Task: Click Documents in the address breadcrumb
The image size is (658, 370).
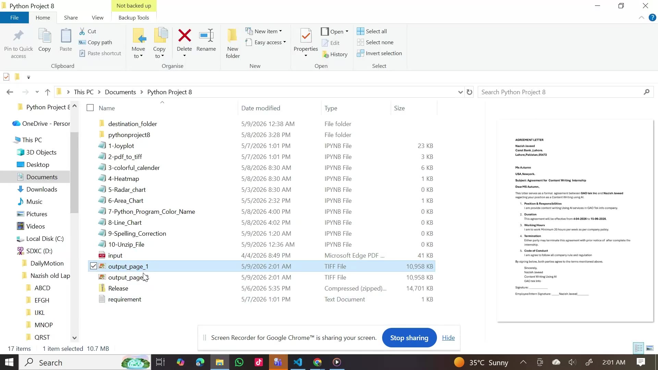Action: (x=120, y=92)
